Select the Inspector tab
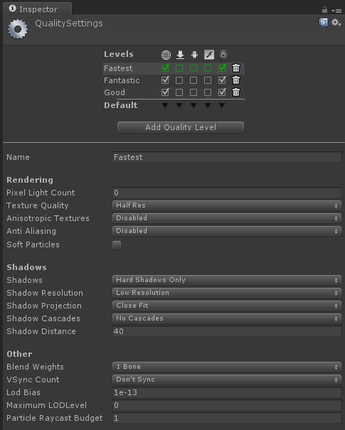 [37, 9]
